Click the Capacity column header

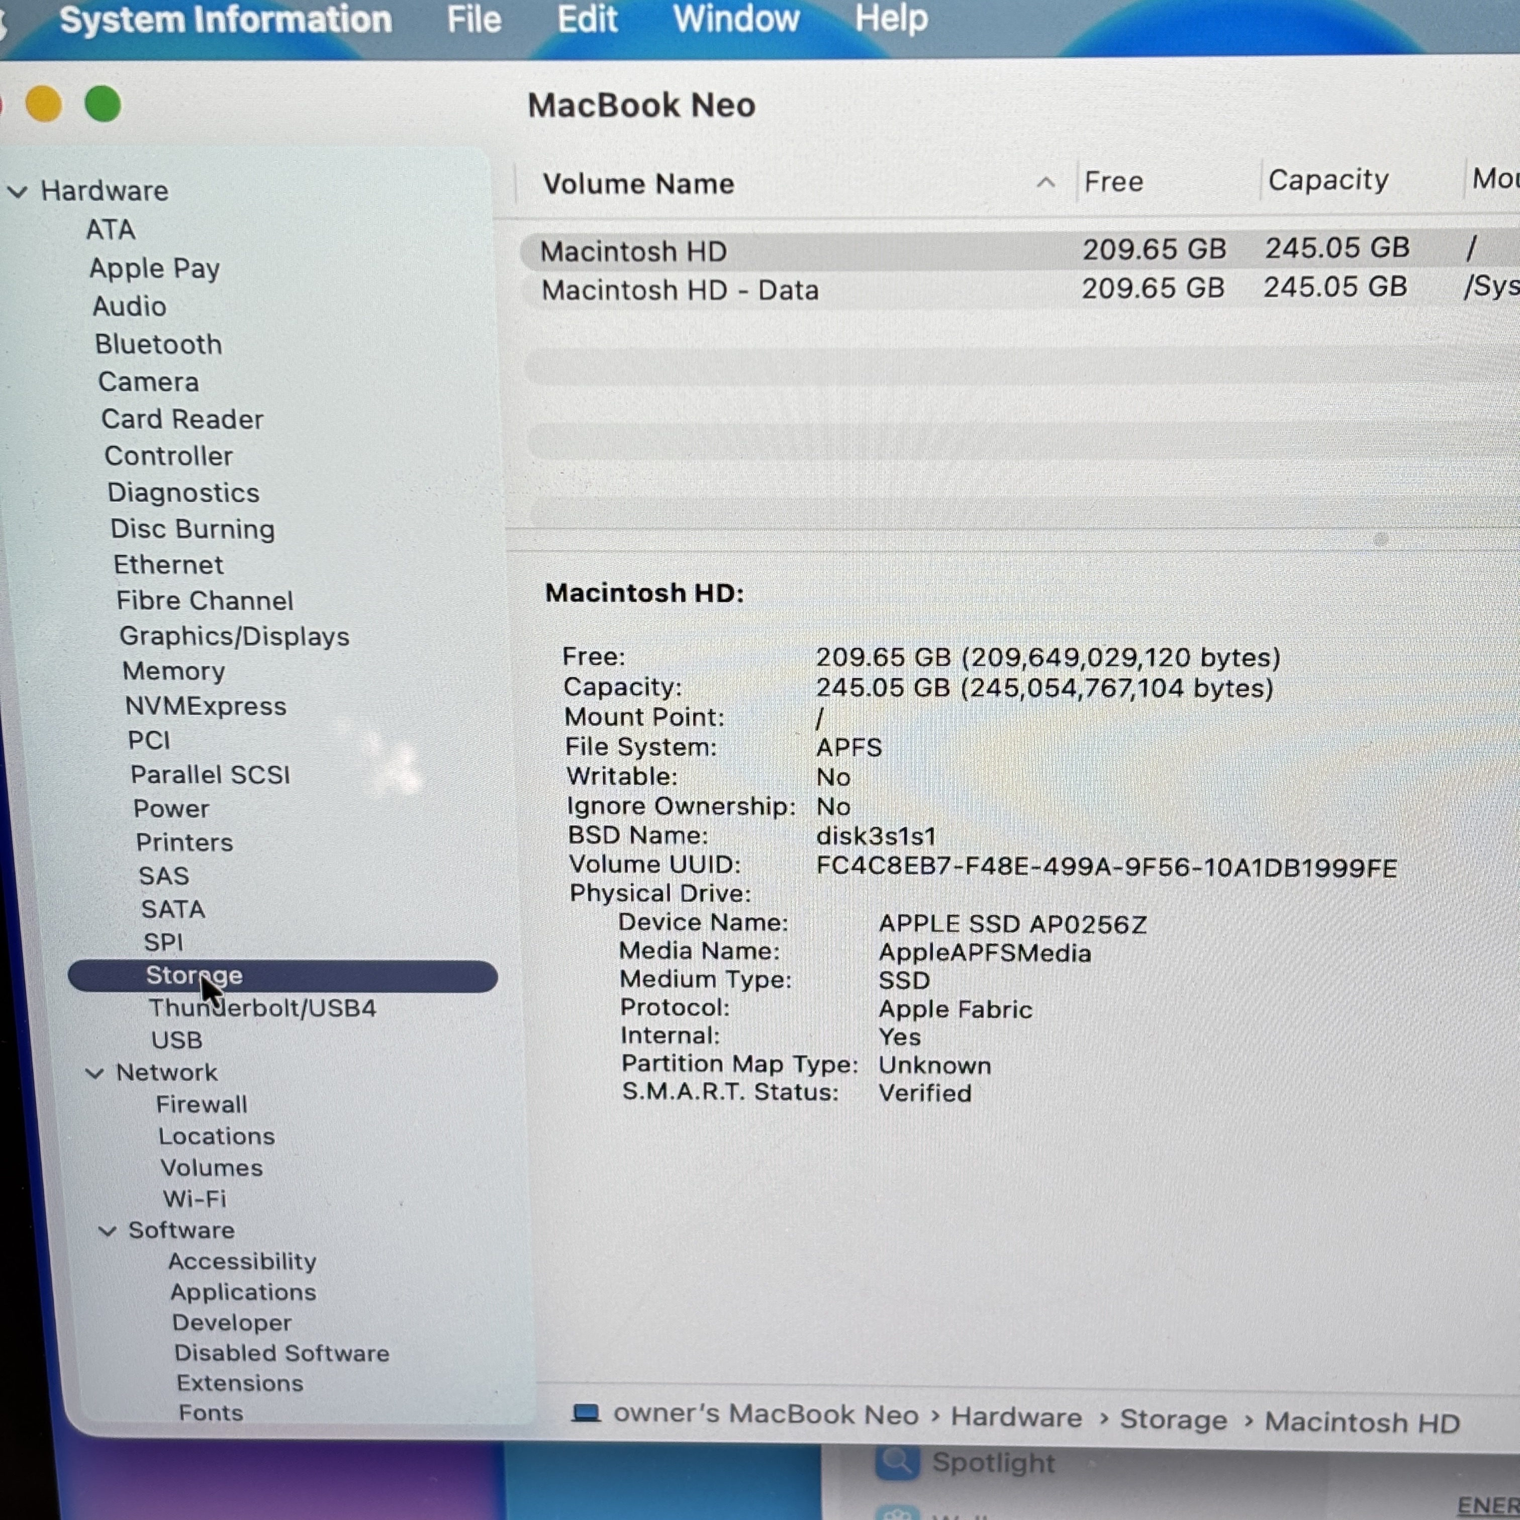(1328, 180)
